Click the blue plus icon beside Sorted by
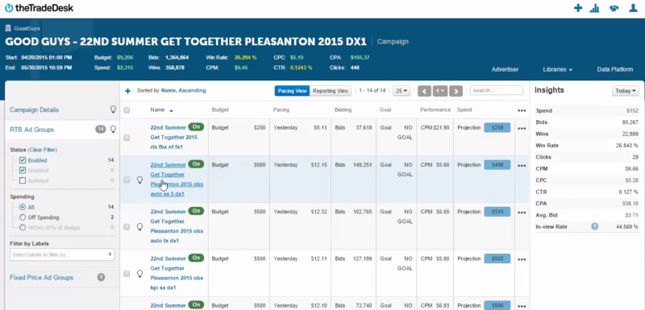The height and width of the screenshot is (310, 645). coord(127,91)
